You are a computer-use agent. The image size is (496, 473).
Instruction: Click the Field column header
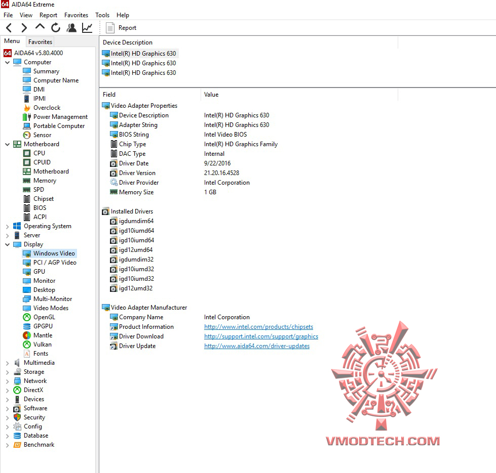(150, 95)
